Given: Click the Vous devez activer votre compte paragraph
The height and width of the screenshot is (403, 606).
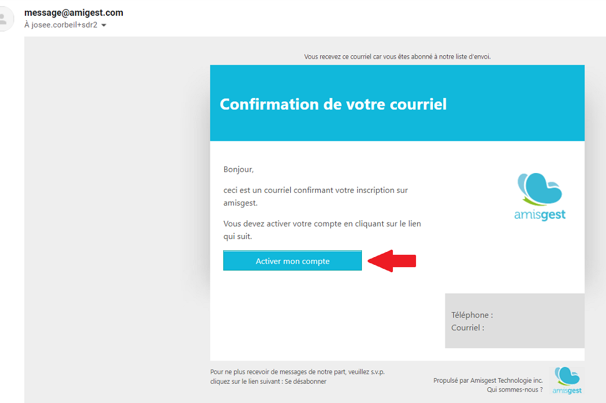Looking at the screenshot, I should tap(322, 230).
